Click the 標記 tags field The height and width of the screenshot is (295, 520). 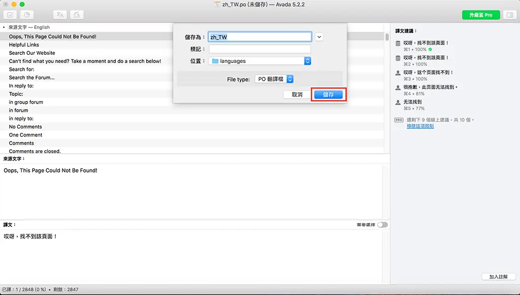pos(259,49)
